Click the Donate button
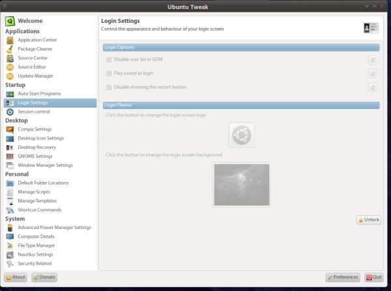 [44, 277]
